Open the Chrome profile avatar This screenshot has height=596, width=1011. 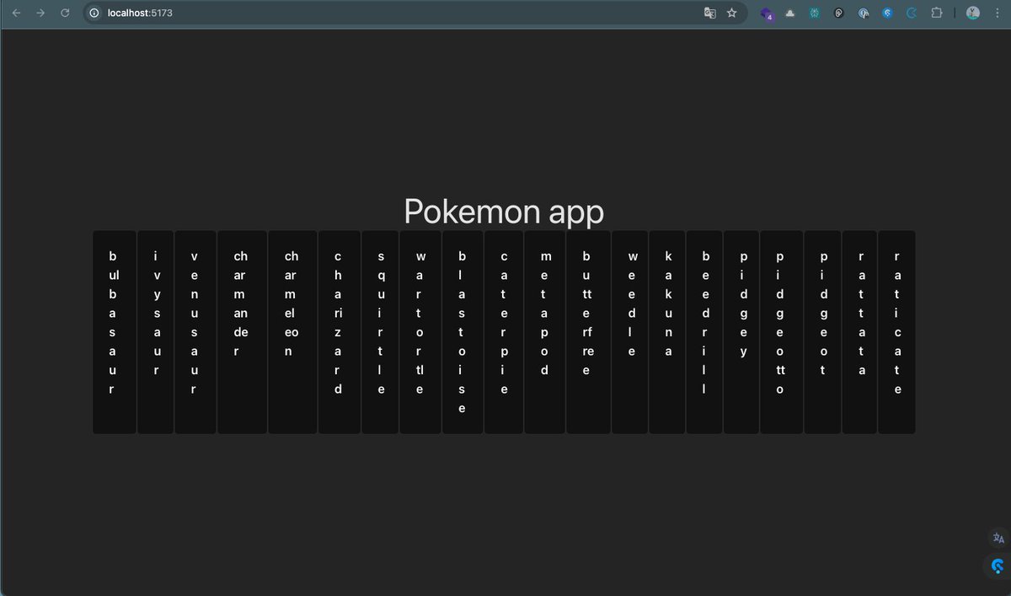(973, 13)
